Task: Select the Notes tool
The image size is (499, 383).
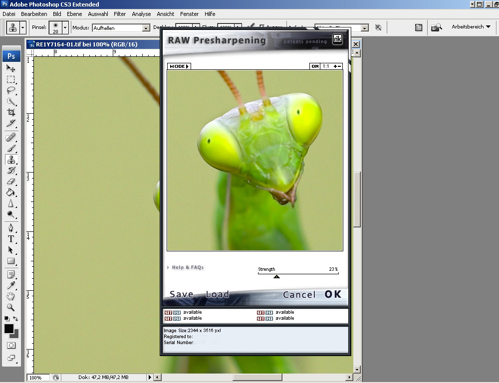Action: click(11, 274)
